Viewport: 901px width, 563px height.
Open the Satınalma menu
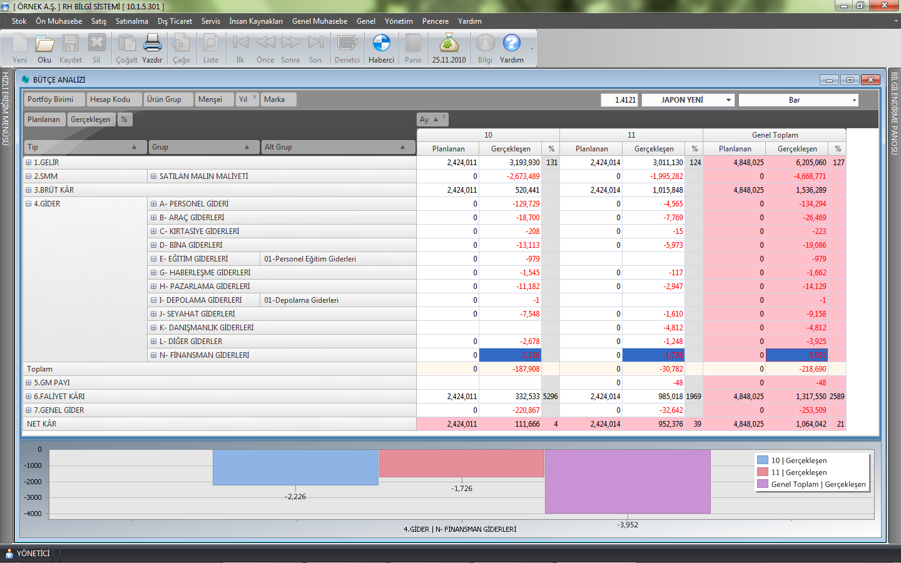(x=131, y=21)
